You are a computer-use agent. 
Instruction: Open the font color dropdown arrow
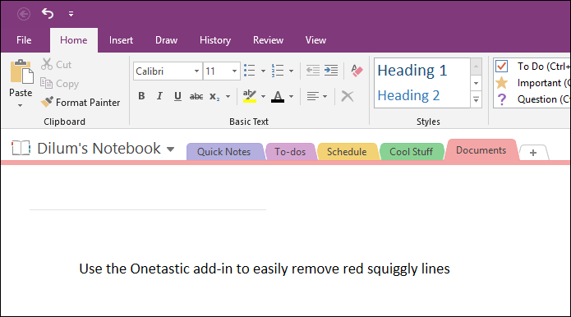[x=291, y=96]
